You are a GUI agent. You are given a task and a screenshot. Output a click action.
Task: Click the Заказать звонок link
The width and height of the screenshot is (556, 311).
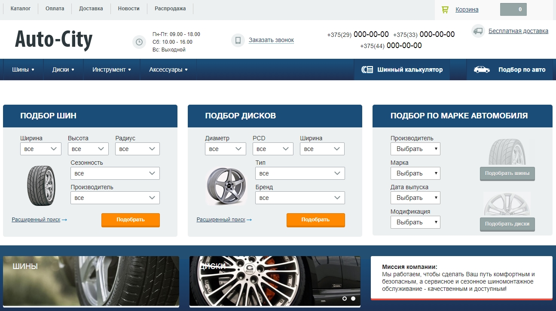271,40
